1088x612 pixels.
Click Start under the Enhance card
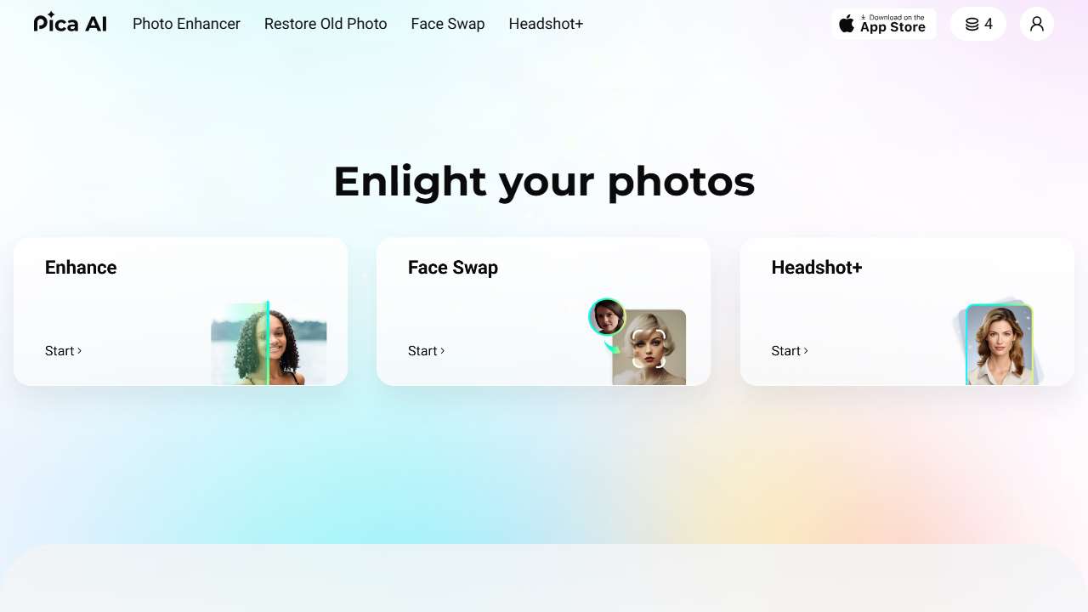(x=64, y=351)
